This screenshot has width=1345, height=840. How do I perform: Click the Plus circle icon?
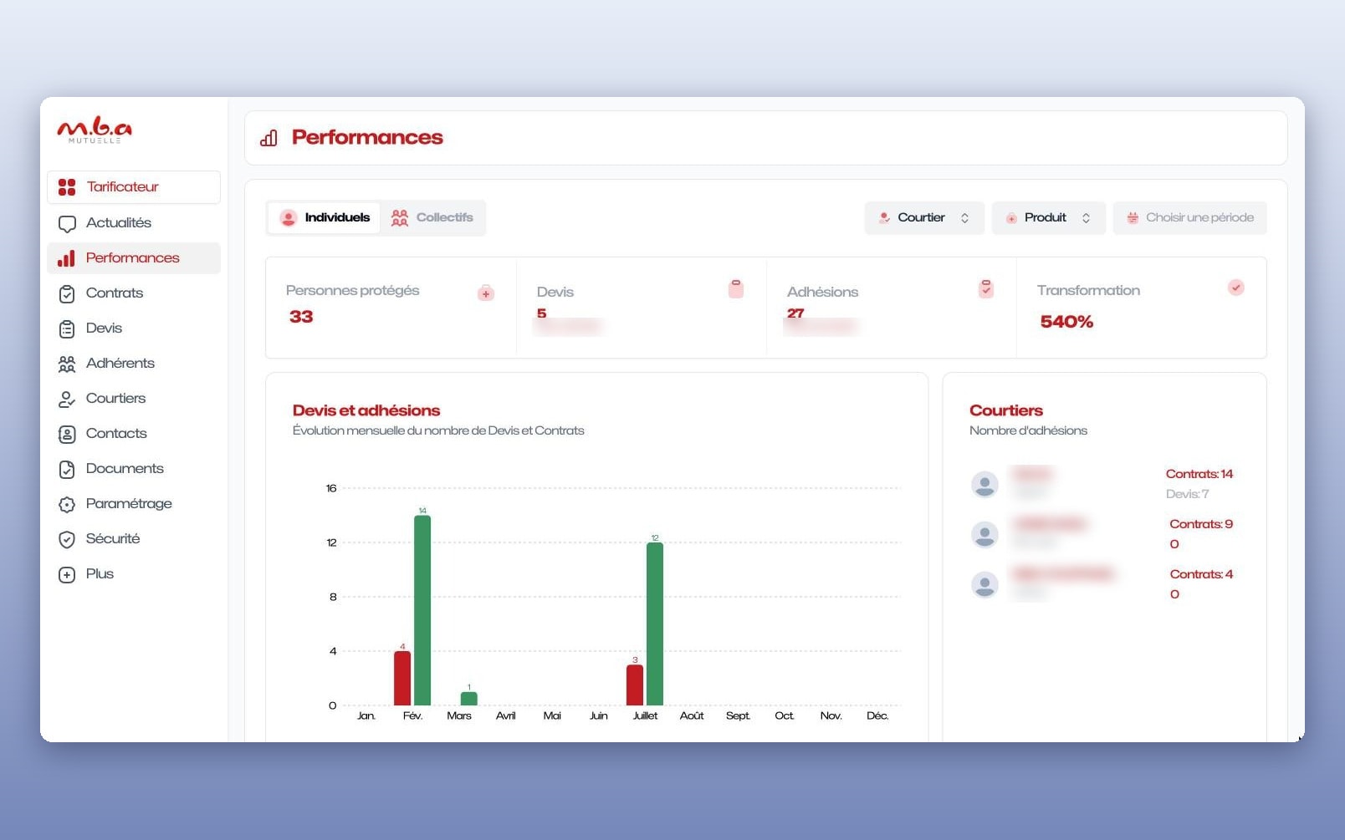point(67,574)
